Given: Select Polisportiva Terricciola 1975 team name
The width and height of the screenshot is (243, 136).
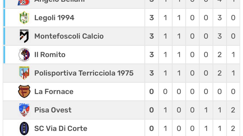Looking at the screenshot, I should tap(84, 73).
